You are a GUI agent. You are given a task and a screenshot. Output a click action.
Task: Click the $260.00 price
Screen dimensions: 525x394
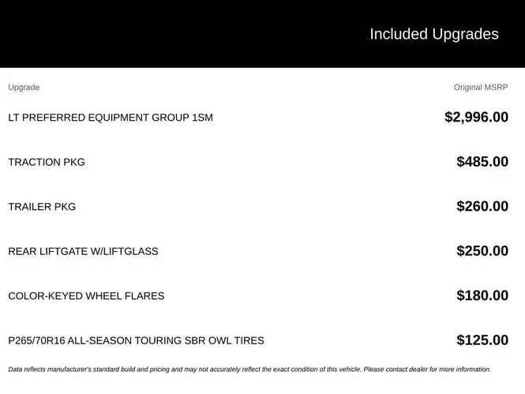click(x=482, y=206)
